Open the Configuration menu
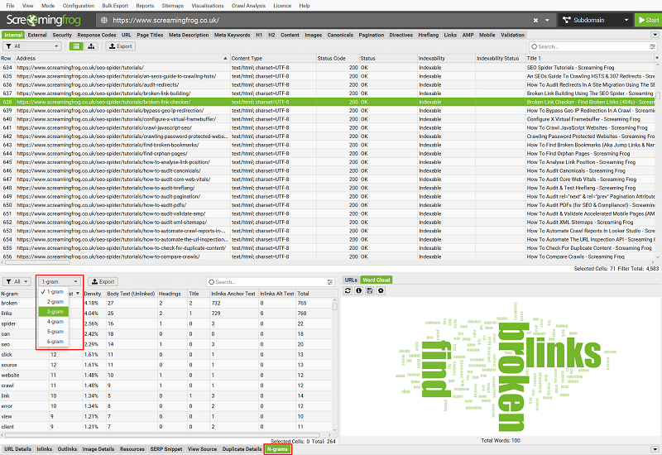This screenshot has width=662, height=455. [x=79, y=6]
